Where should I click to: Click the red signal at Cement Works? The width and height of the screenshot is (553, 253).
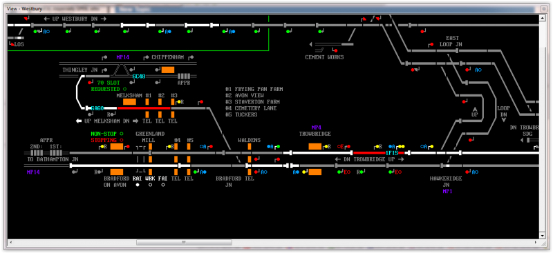(x=336, y=51)
